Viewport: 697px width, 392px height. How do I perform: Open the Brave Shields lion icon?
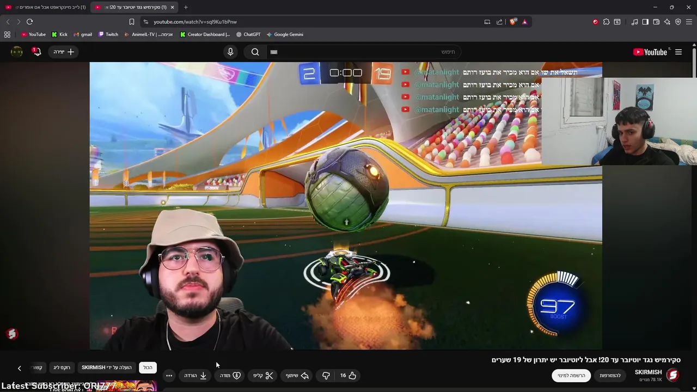tap(513, 22)
